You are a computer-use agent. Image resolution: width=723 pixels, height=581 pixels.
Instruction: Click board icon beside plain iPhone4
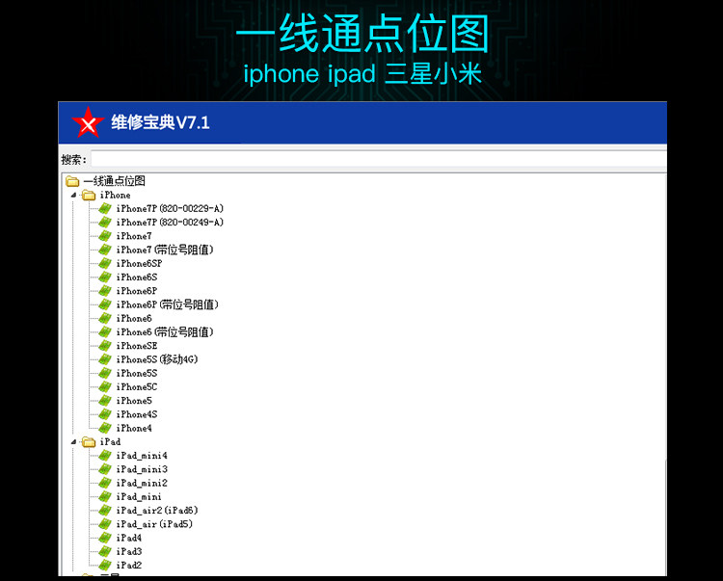105,428
